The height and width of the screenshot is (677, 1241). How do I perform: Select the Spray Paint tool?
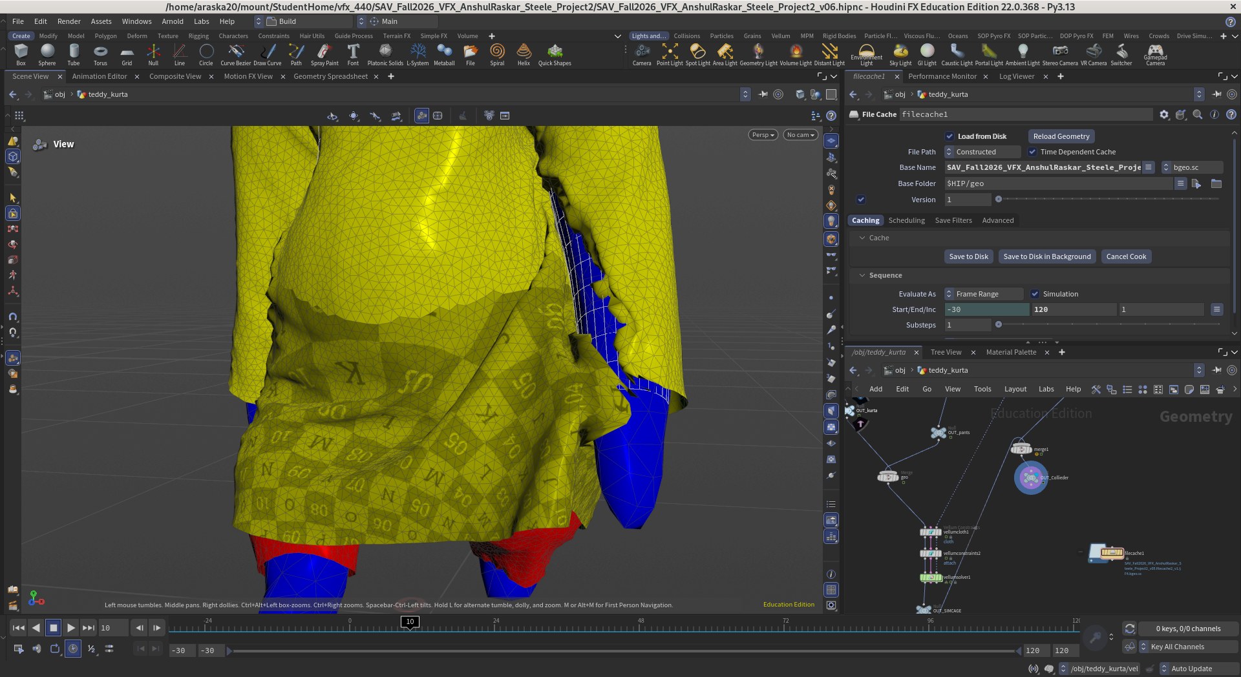pyautogui.click(x=324, y=54)
